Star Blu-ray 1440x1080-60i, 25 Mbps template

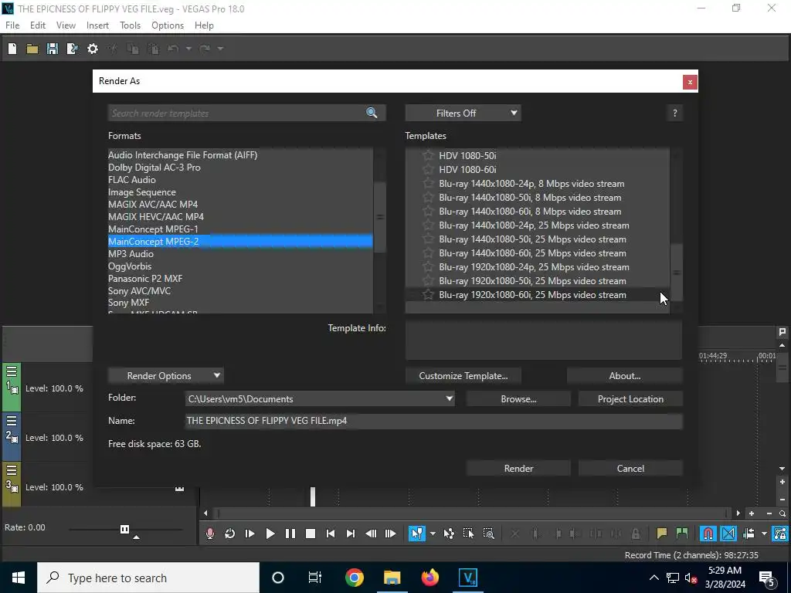428,253
